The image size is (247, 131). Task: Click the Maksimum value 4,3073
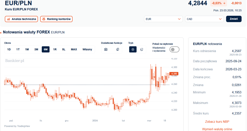(237, 103)
